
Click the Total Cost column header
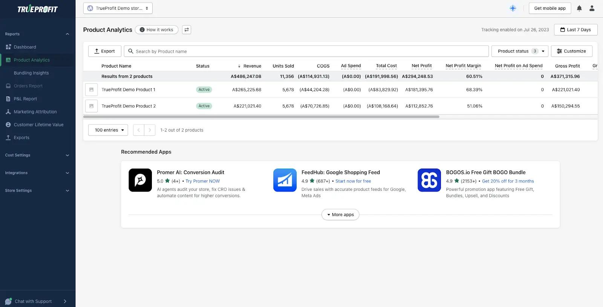click(x=386, y=66)
